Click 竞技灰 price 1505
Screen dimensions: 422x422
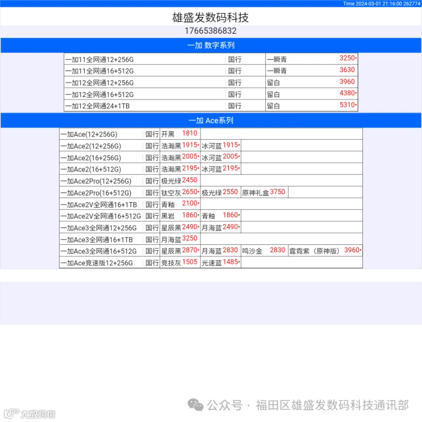pyautogui.click(x=189, y=262)
